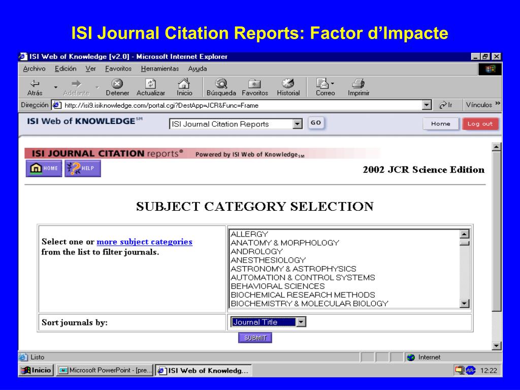520x390 pixels.
Task: Click the Log out button
Action: [480, 124]
